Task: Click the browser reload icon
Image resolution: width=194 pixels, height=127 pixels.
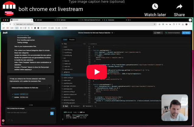Action: tap(10, 24)
